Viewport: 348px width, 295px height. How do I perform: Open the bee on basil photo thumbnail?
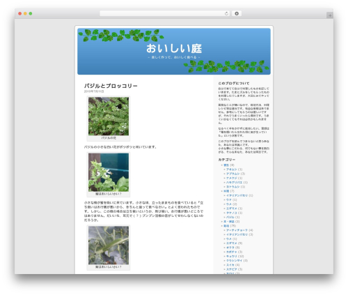(x=109, y=172)
